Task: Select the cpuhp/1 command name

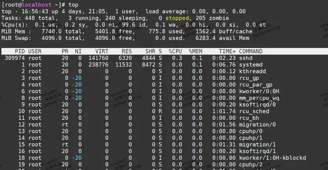Action: coord(251,138)
